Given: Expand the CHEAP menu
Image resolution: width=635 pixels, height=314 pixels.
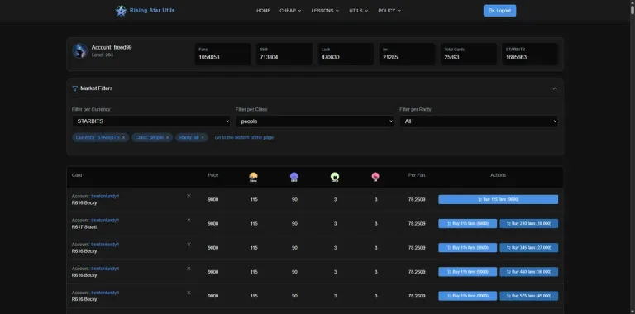Looking at the screenshot, I should tap(290, 11).
